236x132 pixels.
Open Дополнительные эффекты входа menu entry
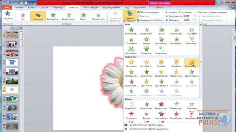[x=147, y=125]
